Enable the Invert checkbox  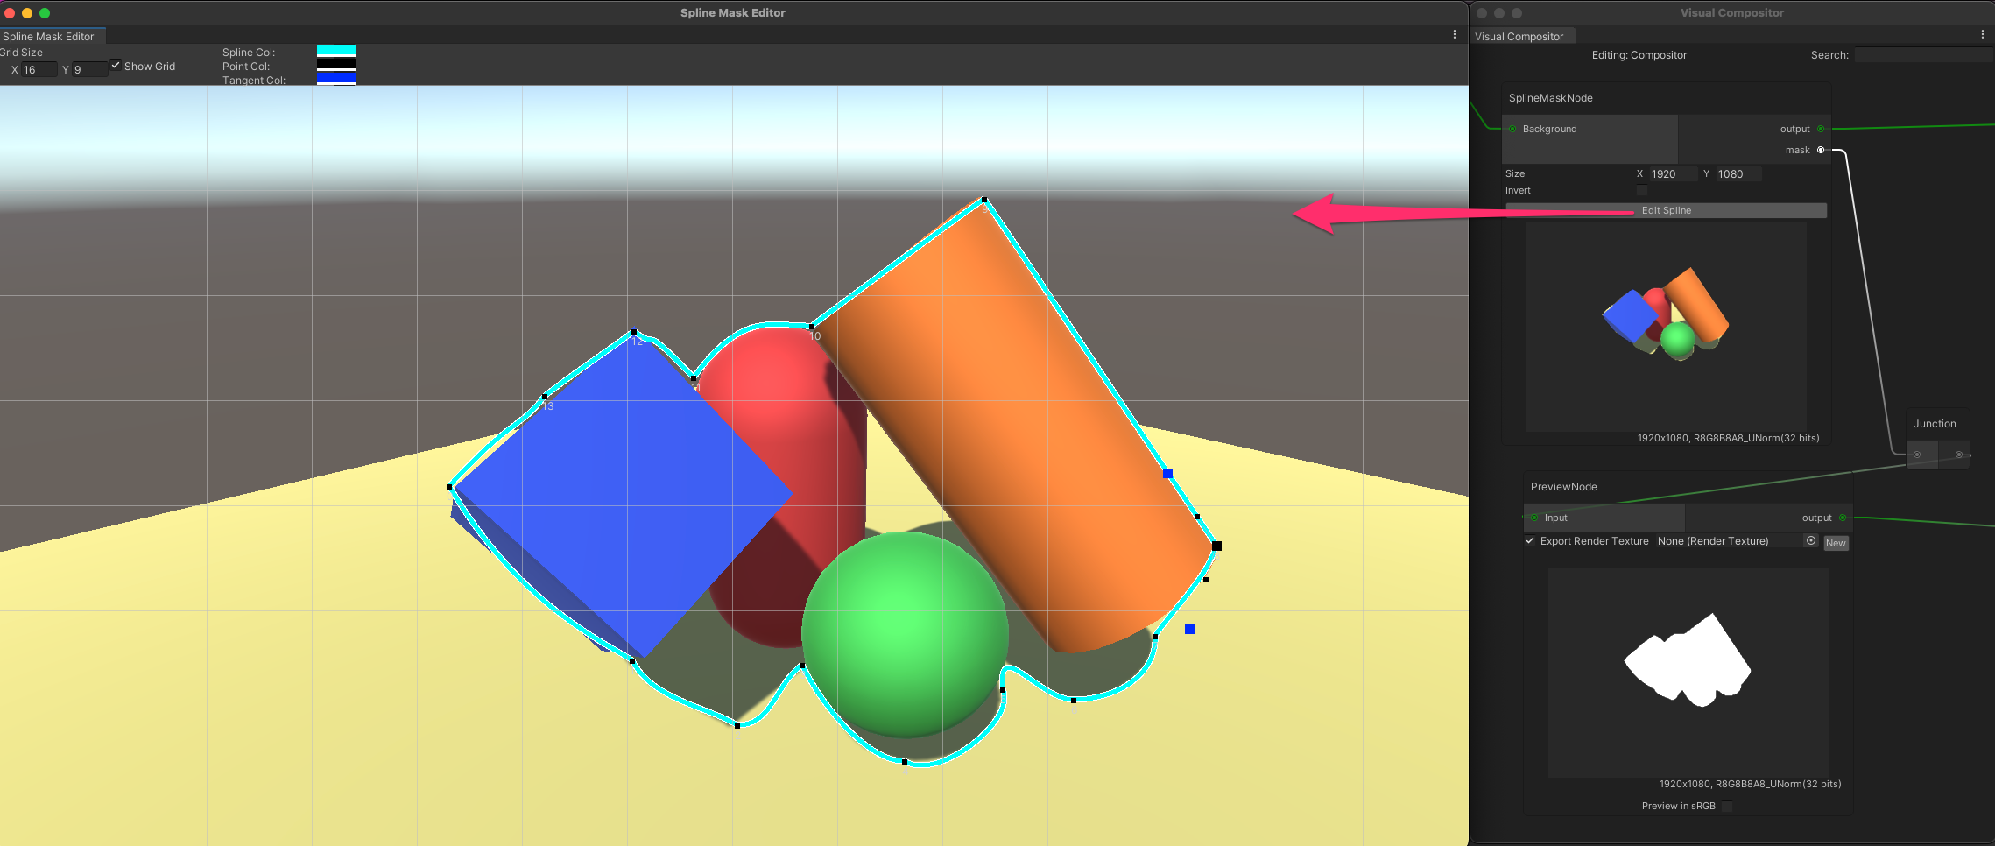[x=1642, y=191]
